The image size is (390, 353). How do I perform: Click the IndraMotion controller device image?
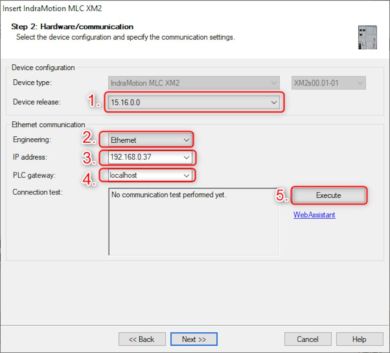pos(367,37)
